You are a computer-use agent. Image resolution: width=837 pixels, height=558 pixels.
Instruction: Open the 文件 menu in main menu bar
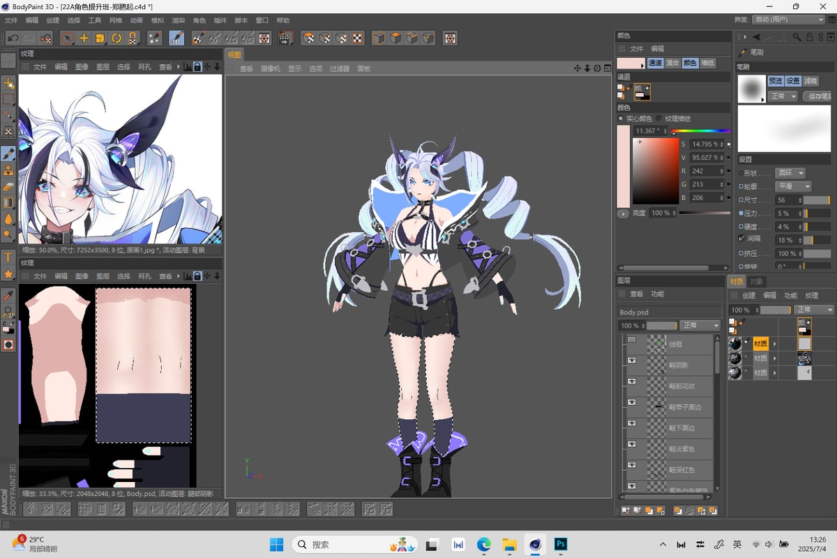coord(11,21)
